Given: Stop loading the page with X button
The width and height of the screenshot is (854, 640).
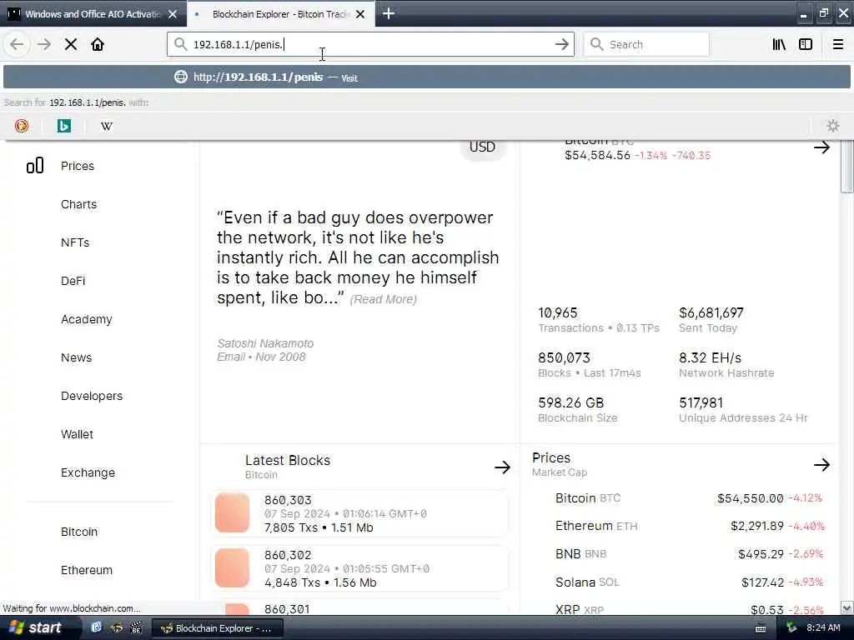Looking at the screenshot, I should 71,44.
